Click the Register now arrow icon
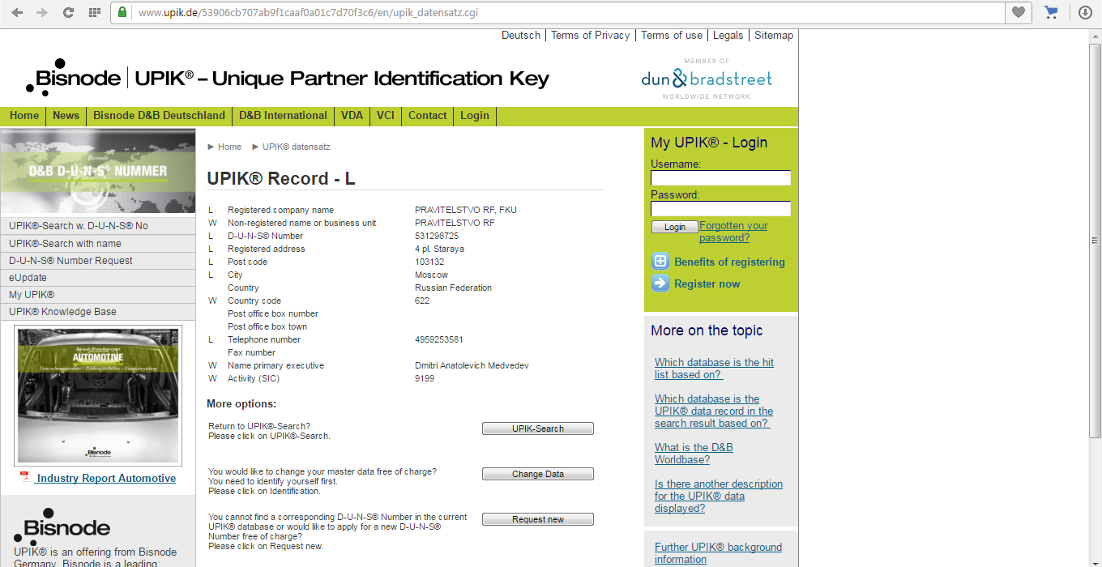Screen dimensions: 1102x567 (660, 283)
